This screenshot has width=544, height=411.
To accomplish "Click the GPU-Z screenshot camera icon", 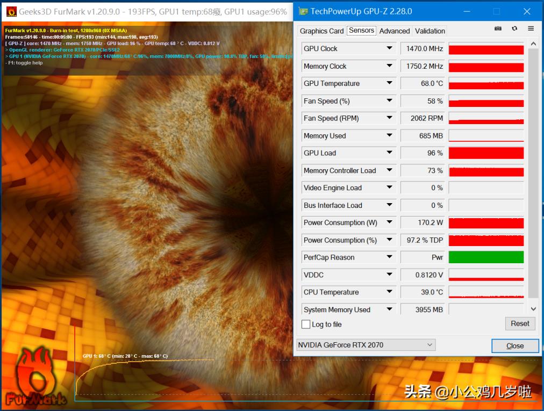I will 498,28.
